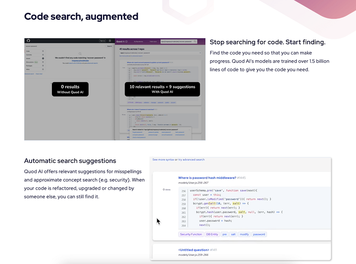
Task: Open My Repositories tab in Quod AI header
Action: (139, 41)
